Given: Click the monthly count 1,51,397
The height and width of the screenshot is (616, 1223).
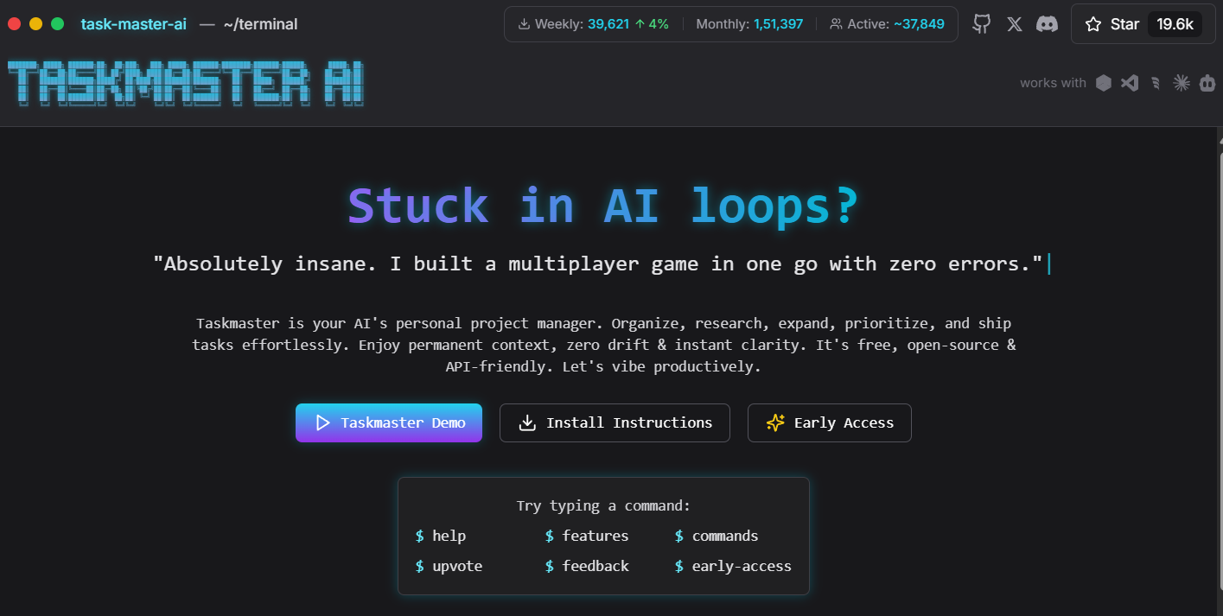Looking at the screenshot, I should point(778,24).
